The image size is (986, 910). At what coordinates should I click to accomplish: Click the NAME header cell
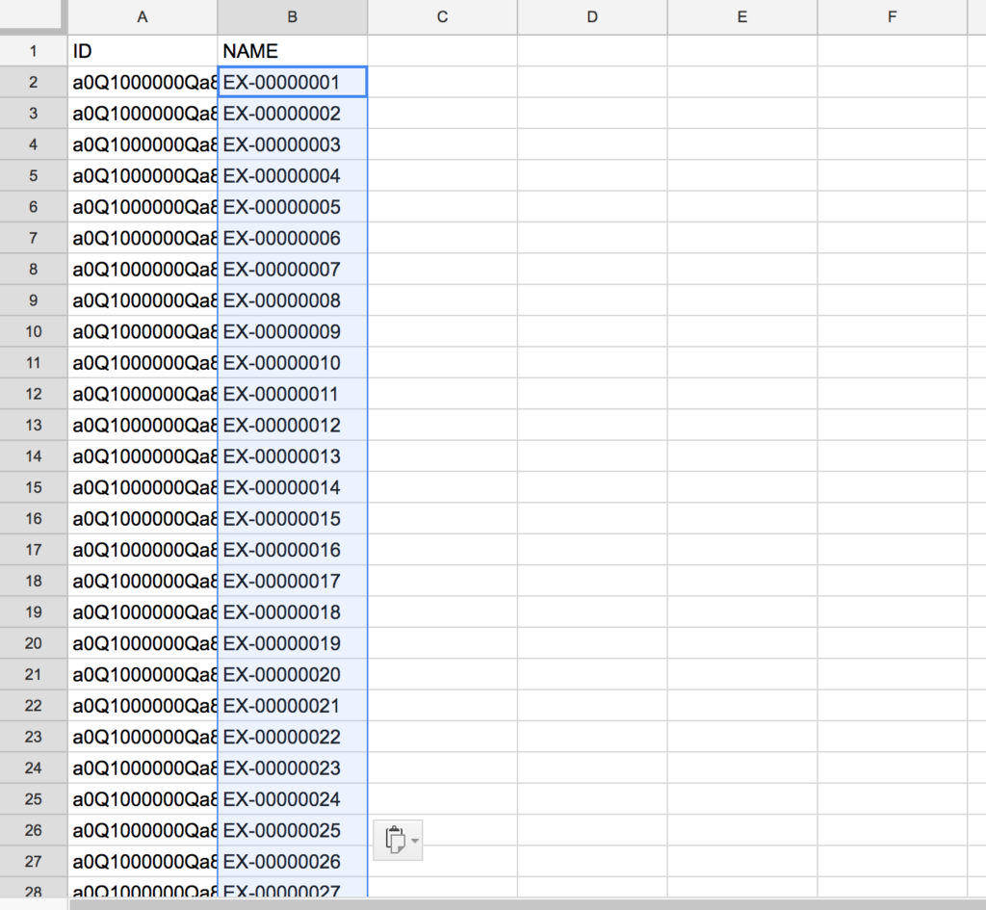[293, 51]
